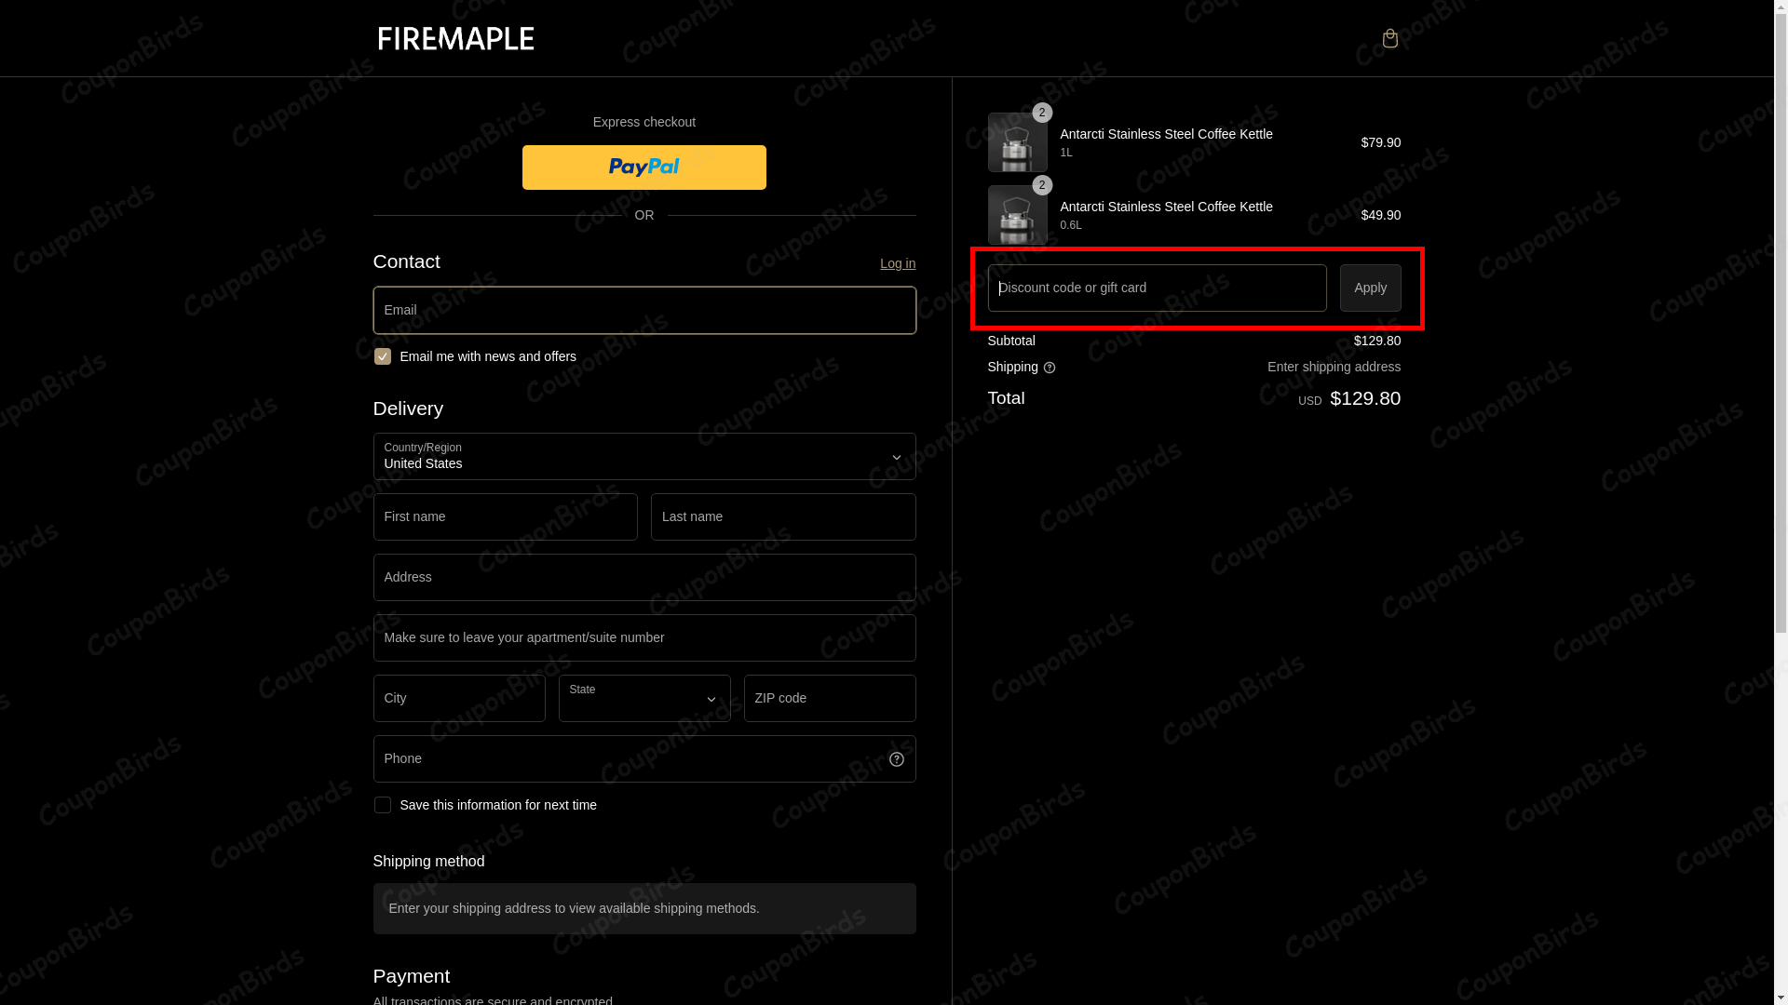Click the Discount code or gift card field

[x=1157, y=288]
